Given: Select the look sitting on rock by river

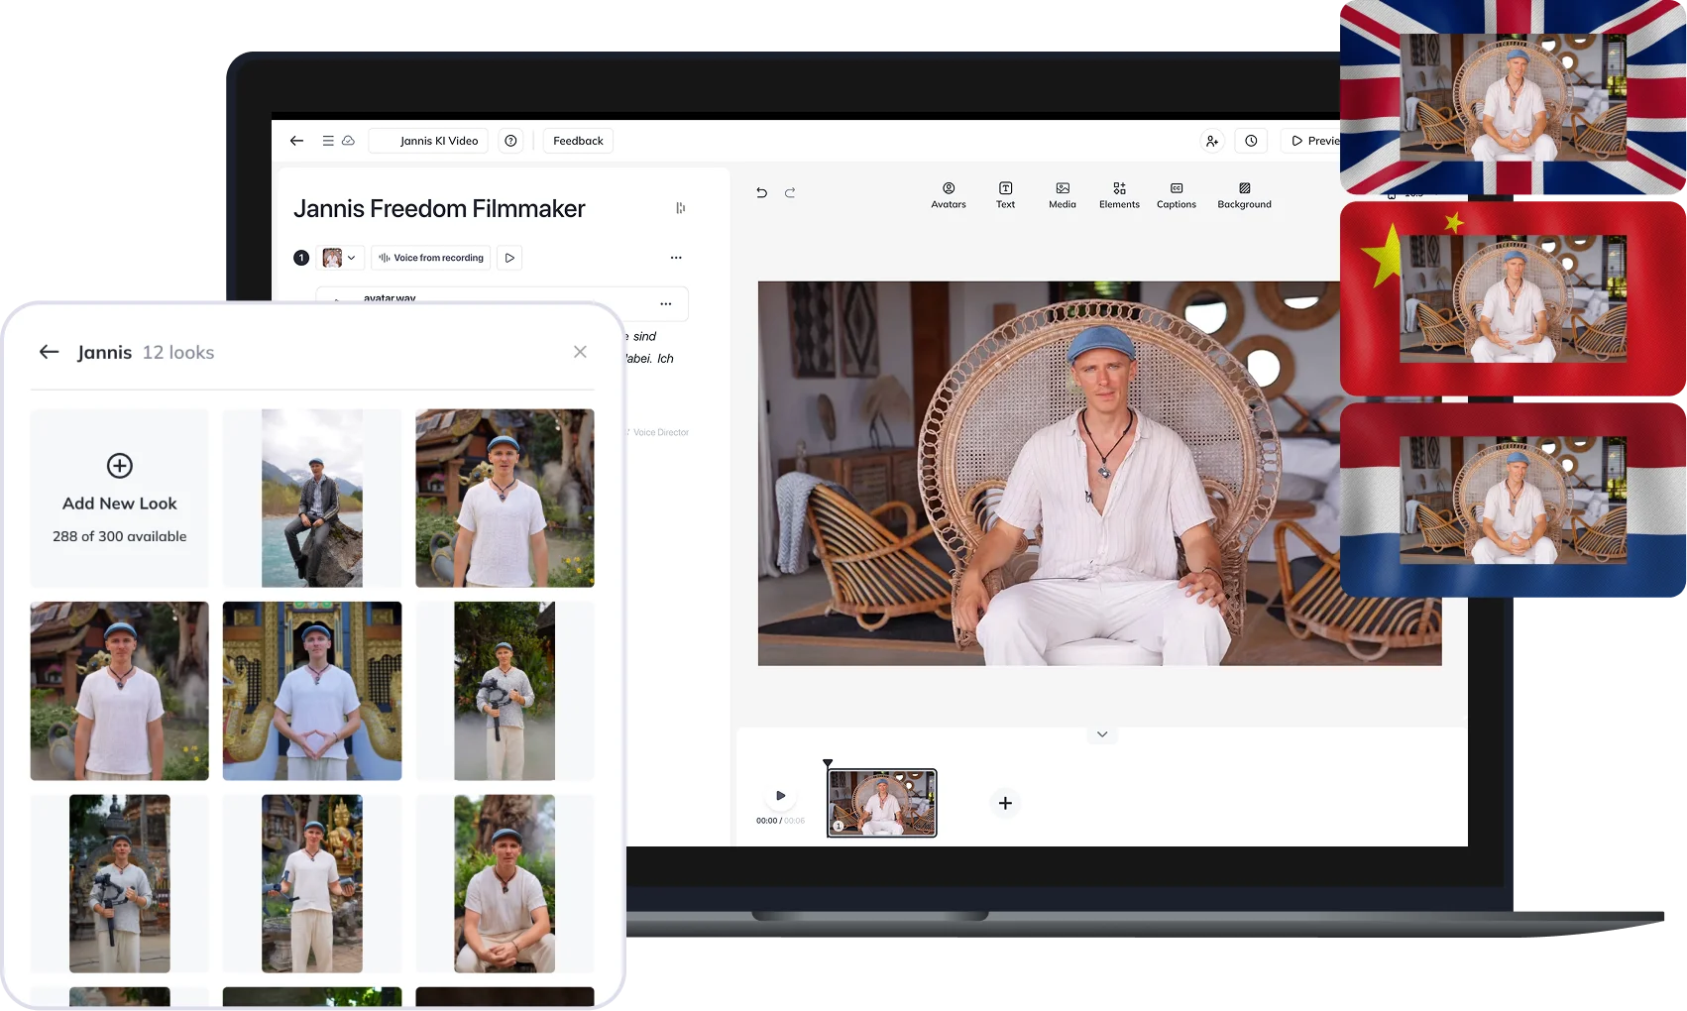Looking at the screenshot, I should click(312, 499).
